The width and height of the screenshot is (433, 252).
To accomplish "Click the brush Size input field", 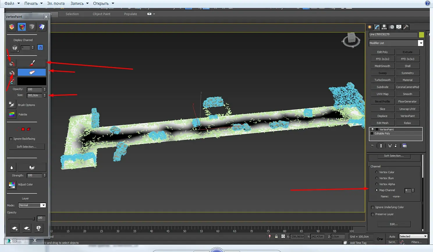I will [x=34, y=95].
